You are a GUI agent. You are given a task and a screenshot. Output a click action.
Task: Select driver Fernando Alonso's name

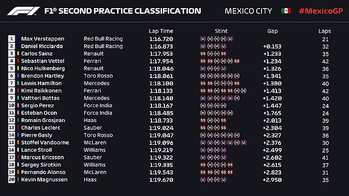click(42, 172)
